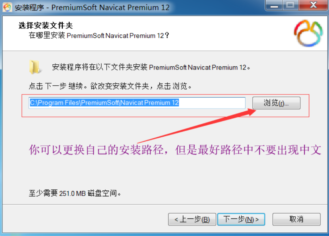Continue with the 下一步(N) button
Viewport: 329px width, 236px height.
click(x=241, y=219)
